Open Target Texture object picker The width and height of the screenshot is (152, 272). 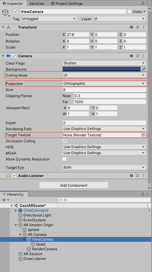143,135
